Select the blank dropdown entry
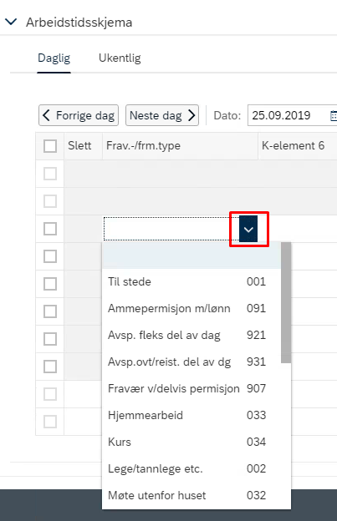The width and height of the screenshot is (337, 521). tap(191, 255)
